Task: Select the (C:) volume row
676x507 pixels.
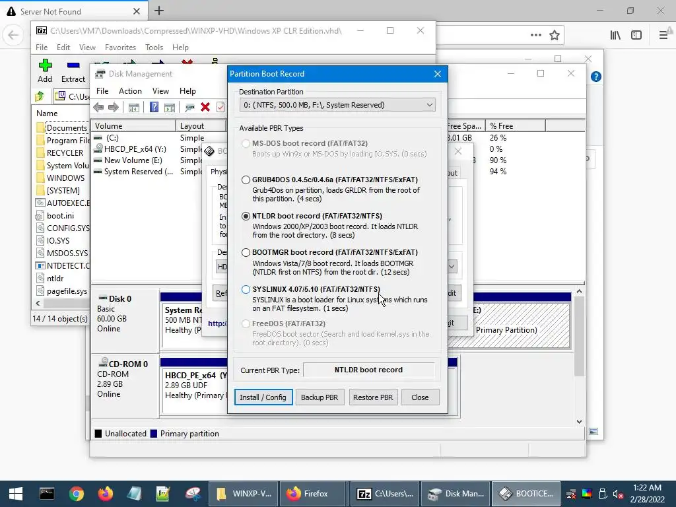Action: click(x=112, y=138)
